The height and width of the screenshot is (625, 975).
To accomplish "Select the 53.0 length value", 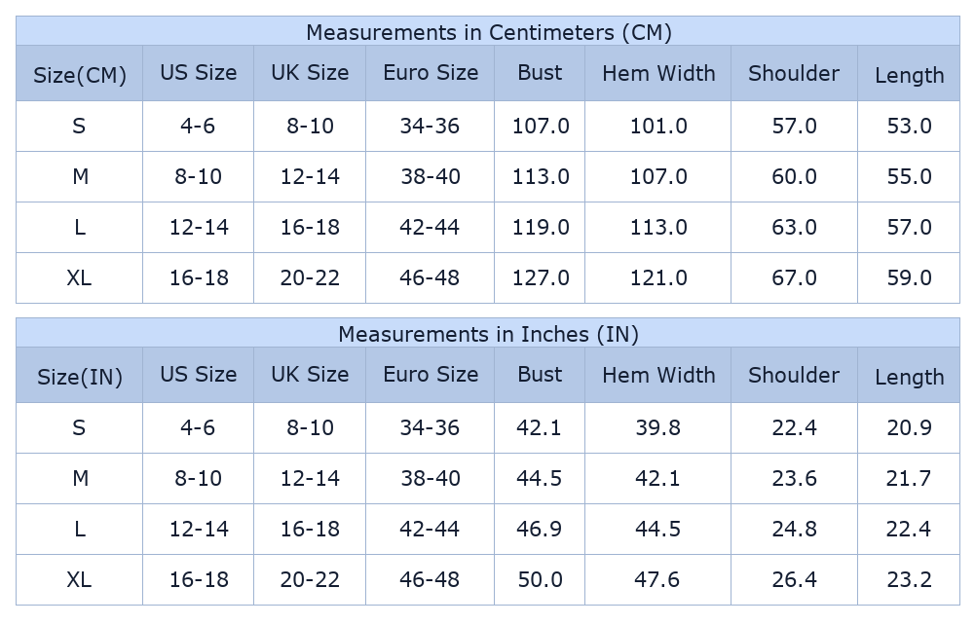I will click(x=909, y=126).
